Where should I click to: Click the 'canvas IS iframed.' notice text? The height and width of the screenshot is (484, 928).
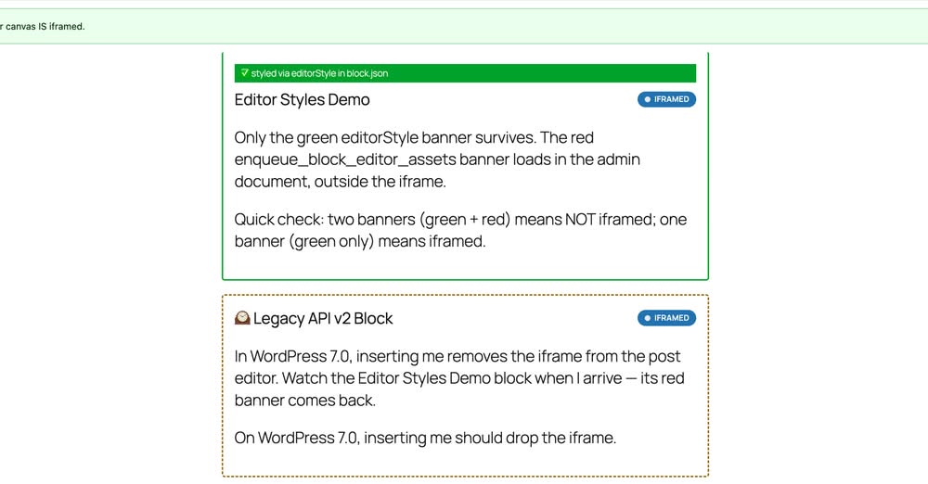coord(45,26)
